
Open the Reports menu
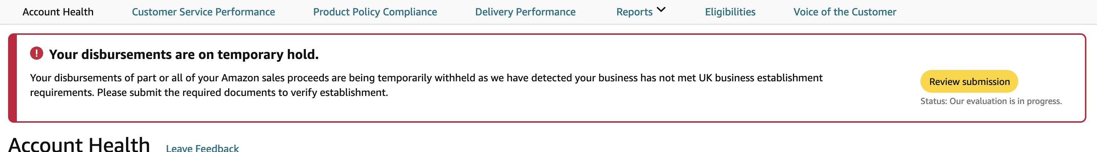pos(641,12)
